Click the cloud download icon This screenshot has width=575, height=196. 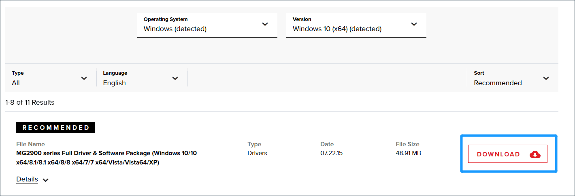pyautogui.click(x=535, y=154)
